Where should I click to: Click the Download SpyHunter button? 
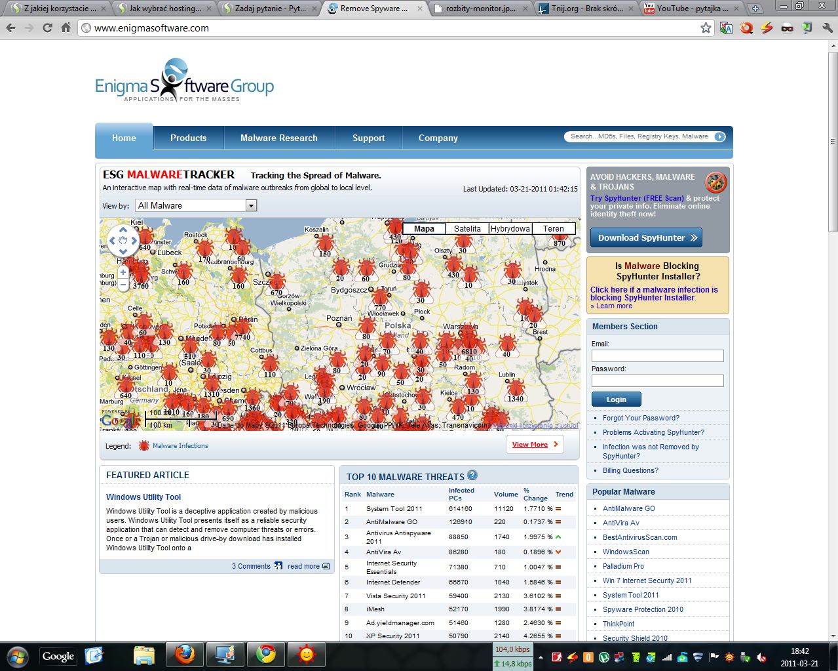(x=646, y=237)
